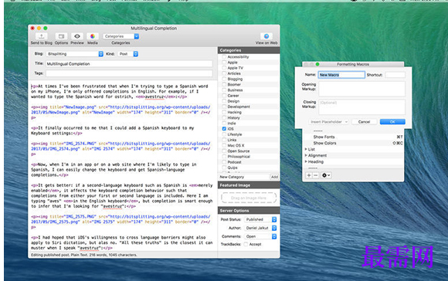The height and width of the screenshot is (281, 448).
Task: Click the Add category button
Action: pyautogui.click(x=274, y=177)
